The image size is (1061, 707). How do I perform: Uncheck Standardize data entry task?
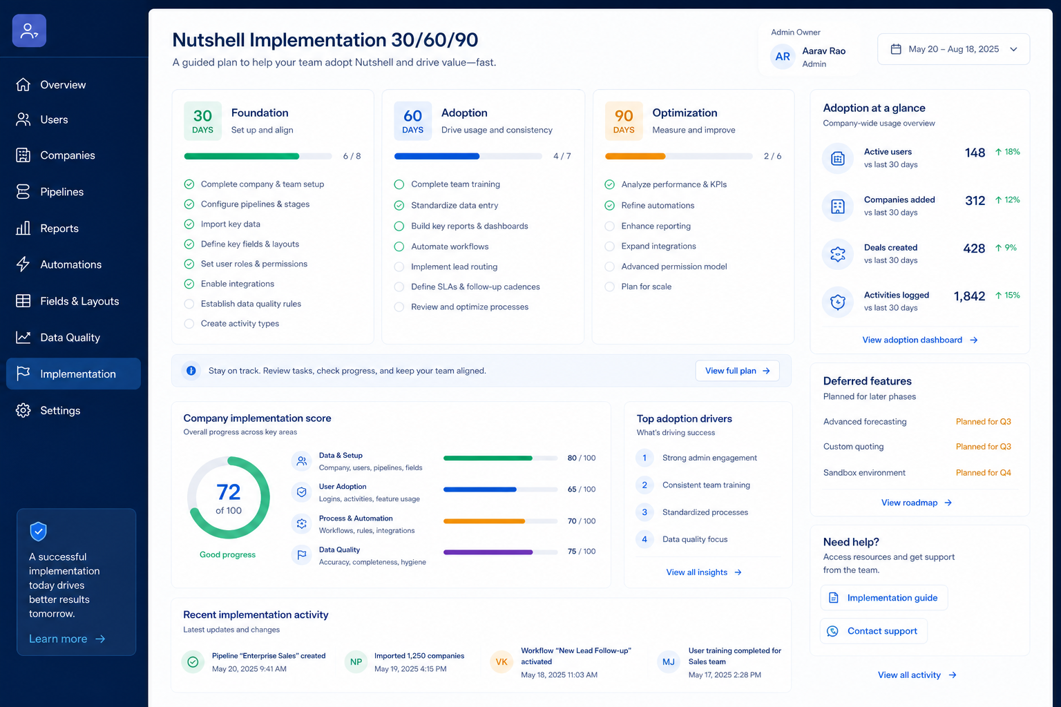[399, 206]
